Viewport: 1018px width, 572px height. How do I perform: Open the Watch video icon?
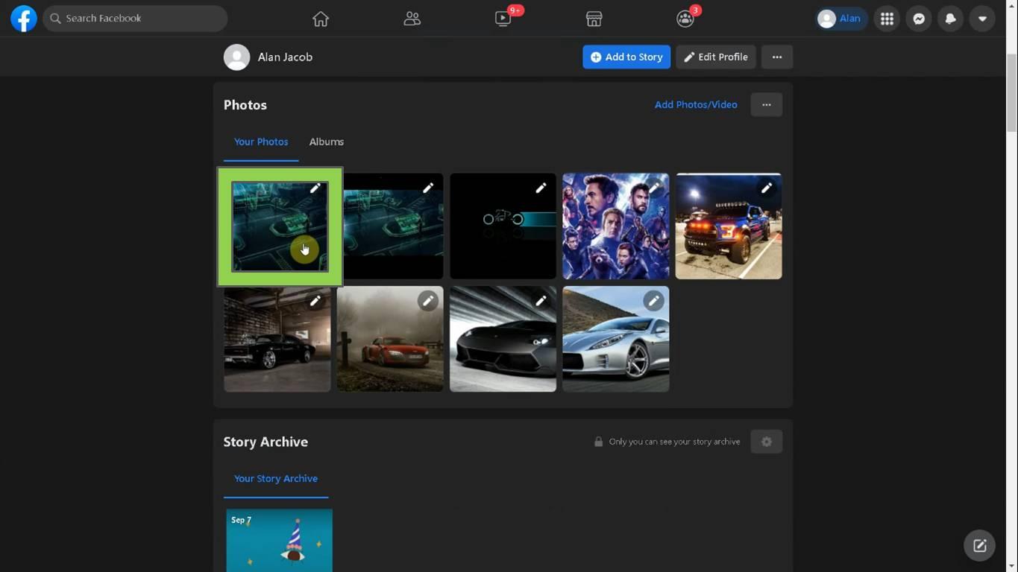(x=503, y=19)
